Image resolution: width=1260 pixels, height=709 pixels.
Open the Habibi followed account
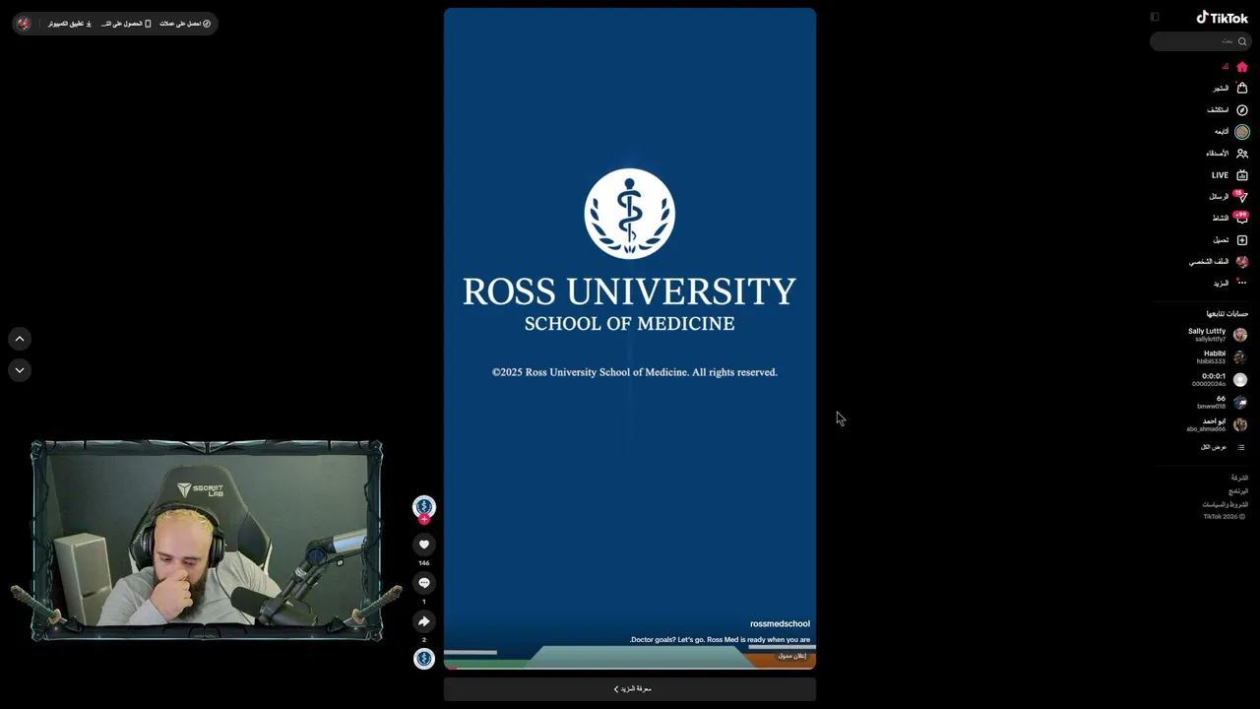click(x=1223, y=357)
